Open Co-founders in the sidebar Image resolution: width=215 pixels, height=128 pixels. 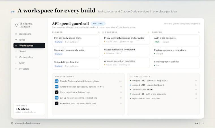point(29,57)
